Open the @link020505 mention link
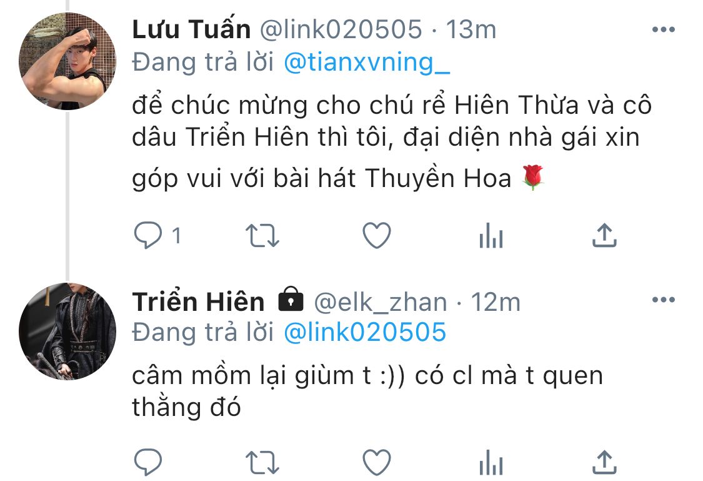 coord(365,333)
